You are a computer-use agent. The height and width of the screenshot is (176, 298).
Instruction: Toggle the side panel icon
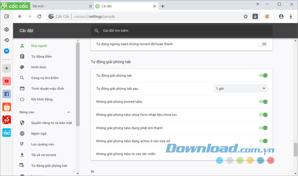click(7, 16)
